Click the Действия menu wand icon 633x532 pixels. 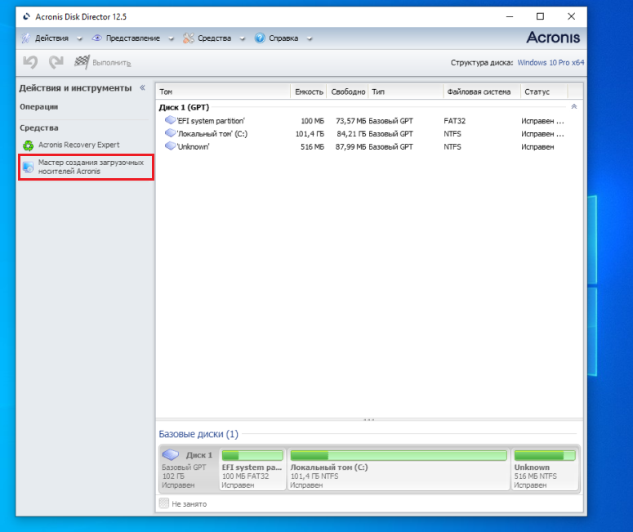pyautogui.click(x=26, y=38)
